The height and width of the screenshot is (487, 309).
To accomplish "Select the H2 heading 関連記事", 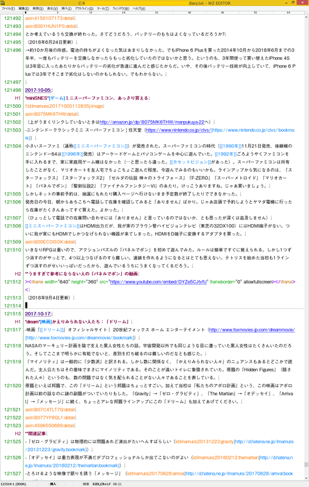I will click(x=36, y=433).
